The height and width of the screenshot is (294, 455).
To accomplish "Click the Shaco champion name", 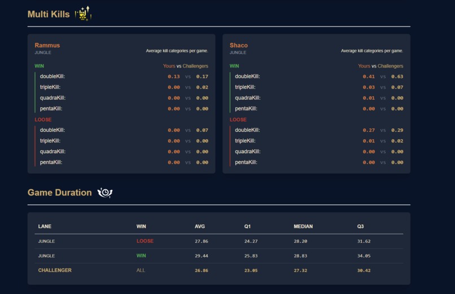I will tap(239, 45).
